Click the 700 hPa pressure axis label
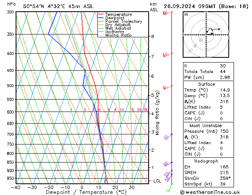 [x=11, y=134]
